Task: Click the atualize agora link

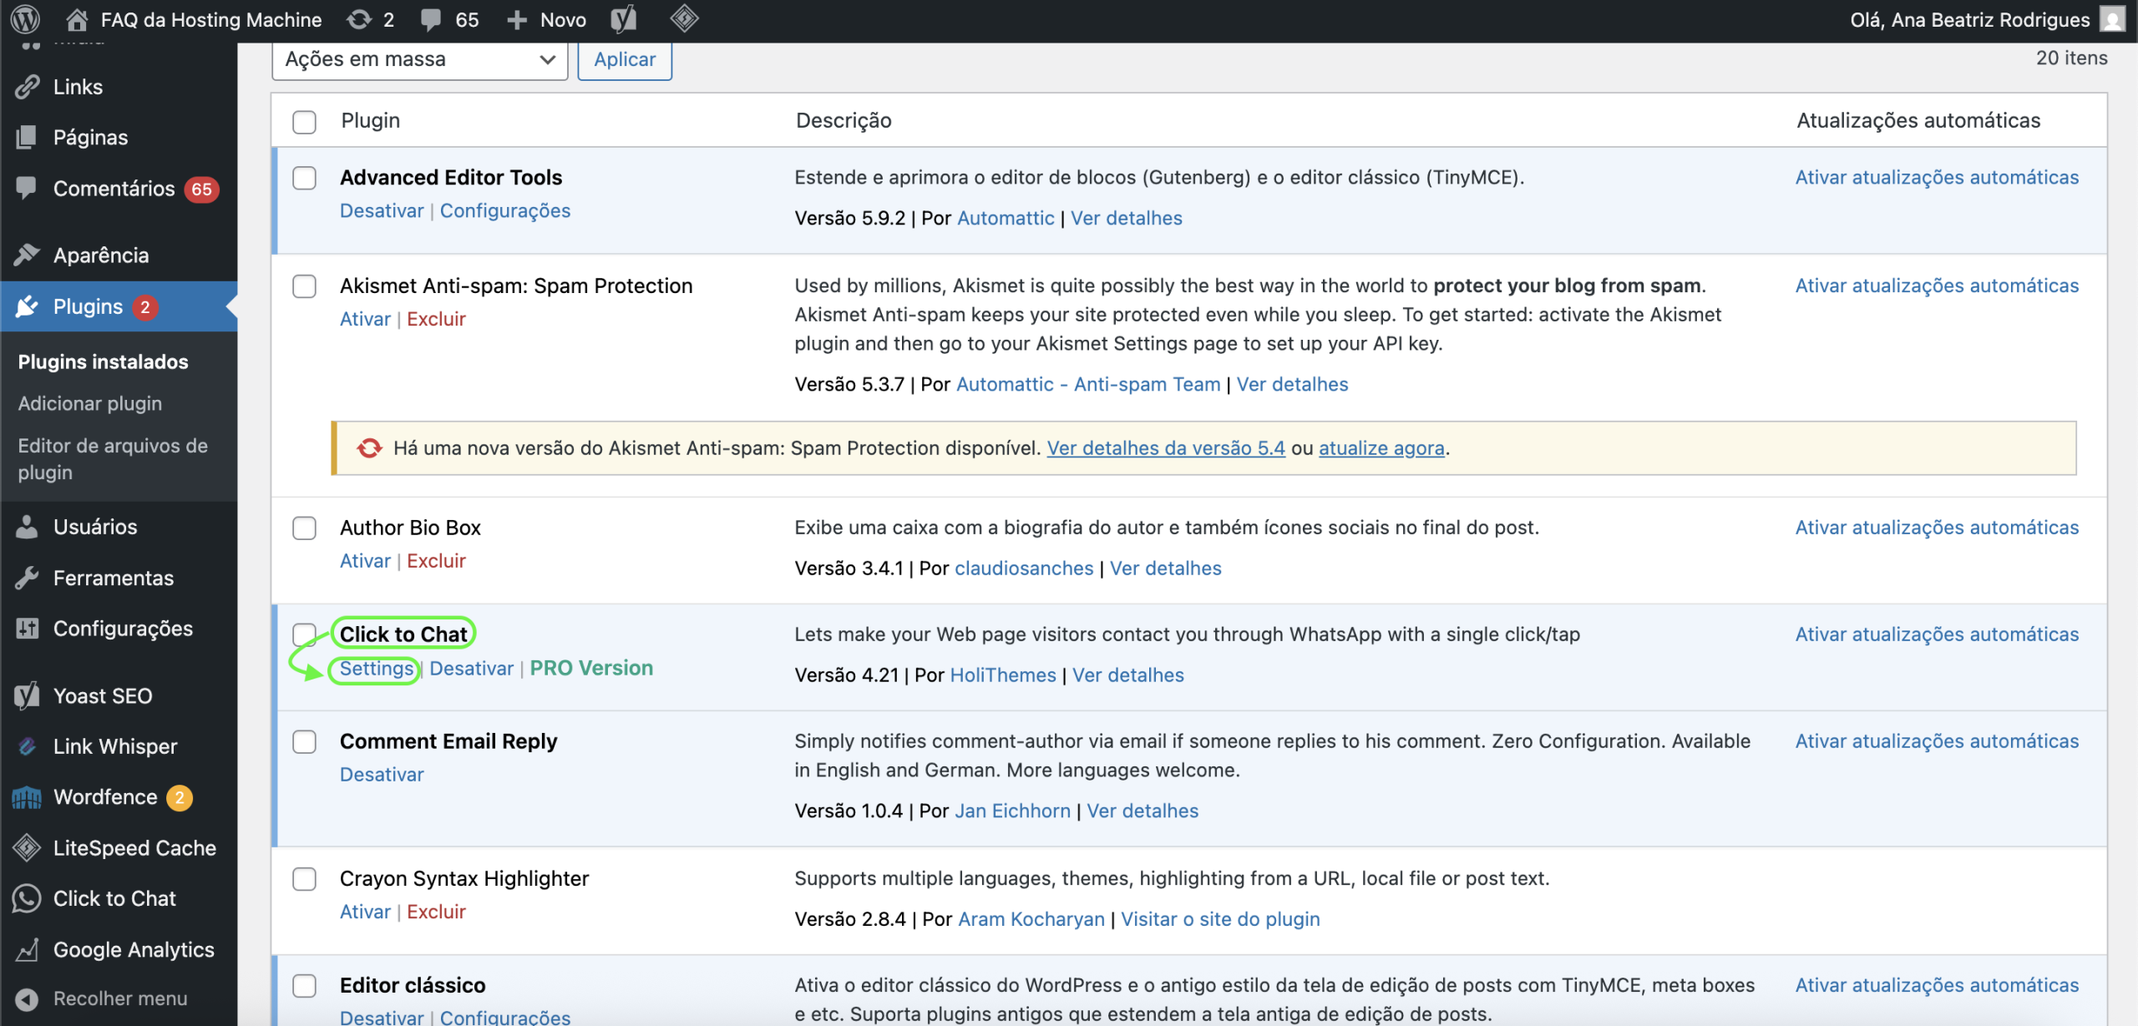Action: (1381, 448)
